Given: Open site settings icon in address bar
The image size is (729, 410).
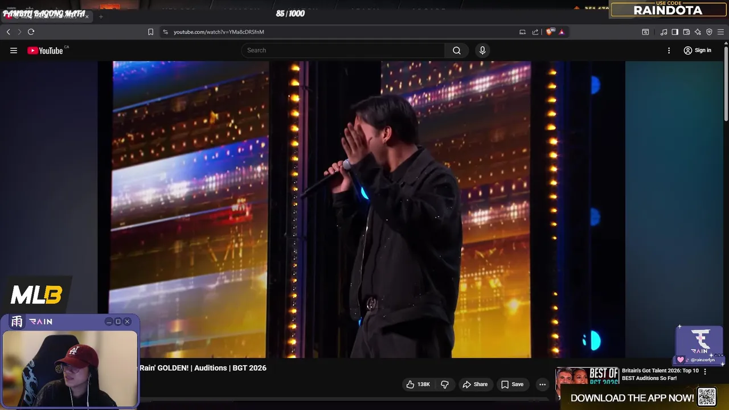Looking at the screenshot, I should [165, 32].
